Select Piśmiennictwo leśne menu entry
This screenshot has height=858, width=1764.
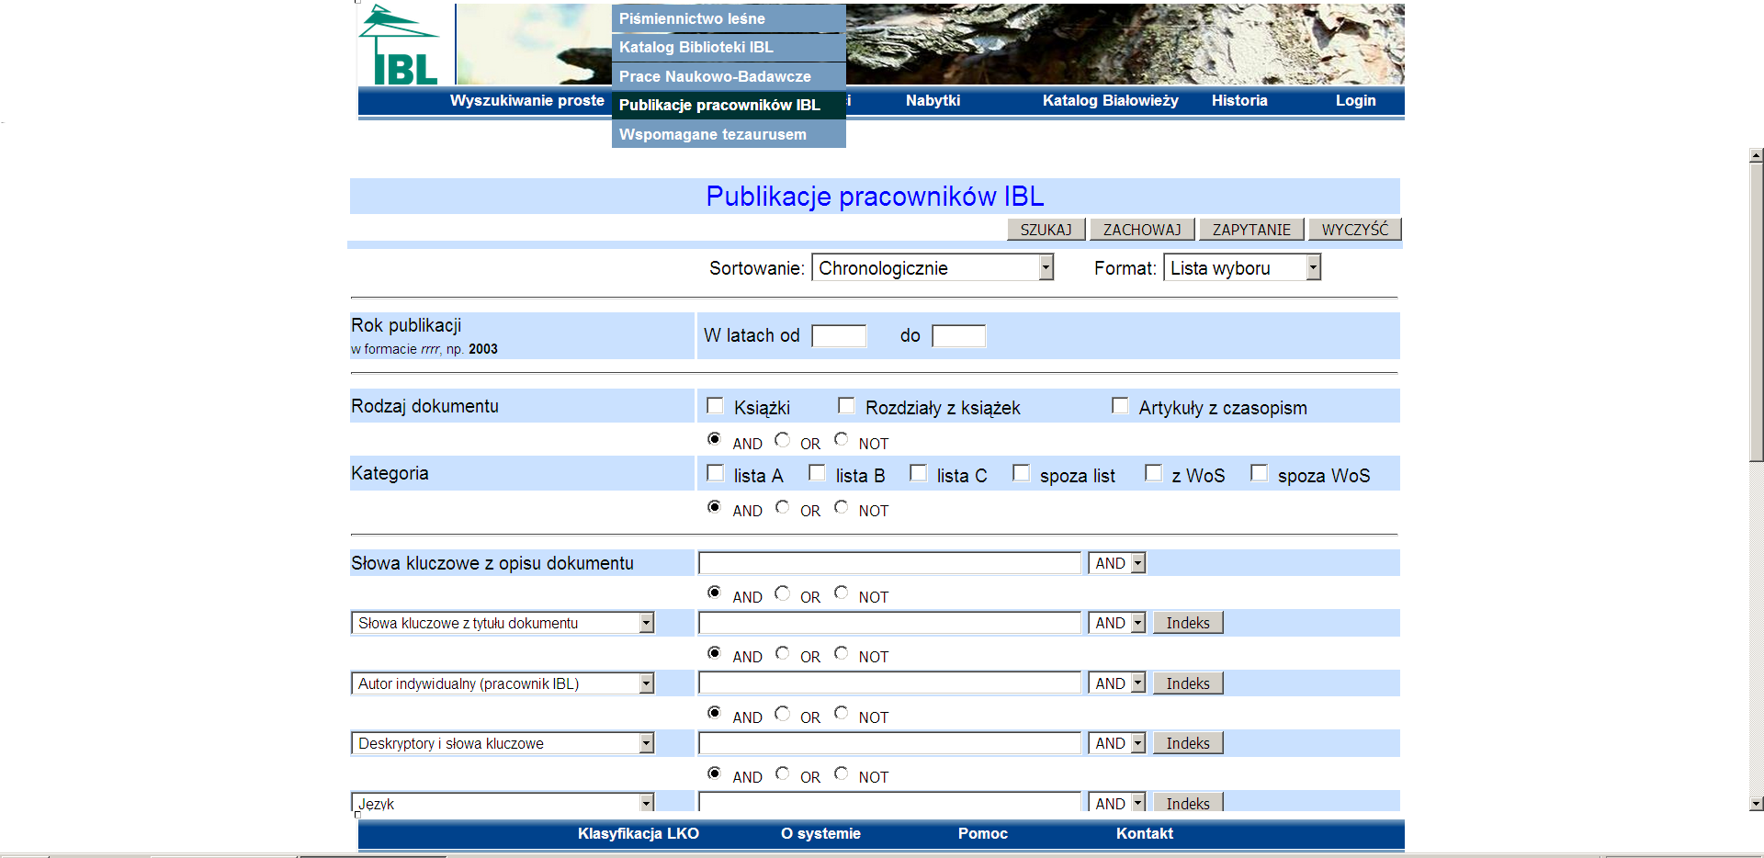point(729,18)
